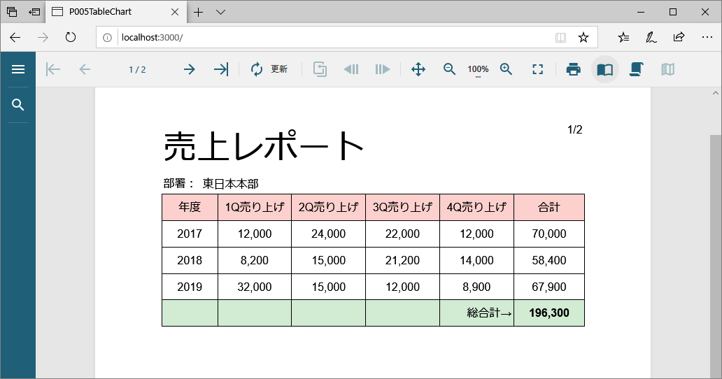This screenshot has height=379, width=722.
Task: Open the hamburger sidebar menu
Action: [18, 69]
